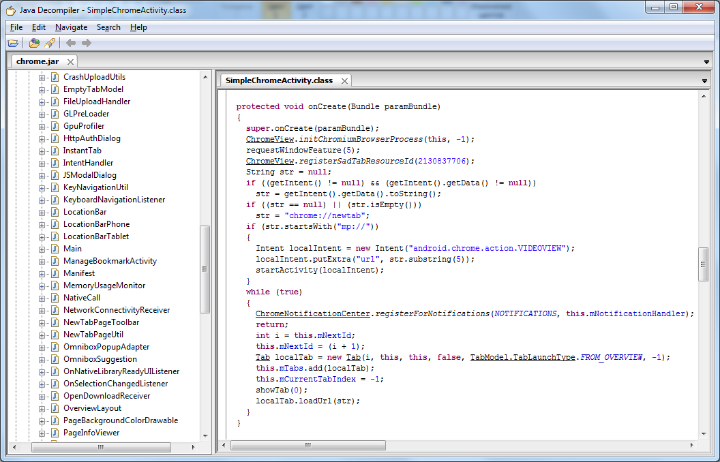The width and height of the screenshot is (720, 462).
Task: Click the OverviewLayout class file icon
Action: (x=55, y=408)
